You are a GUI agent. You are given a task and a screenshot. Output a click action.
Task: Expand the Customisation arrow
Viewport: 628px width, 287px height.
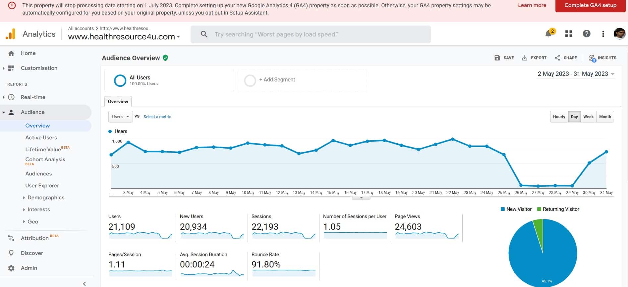4,68
